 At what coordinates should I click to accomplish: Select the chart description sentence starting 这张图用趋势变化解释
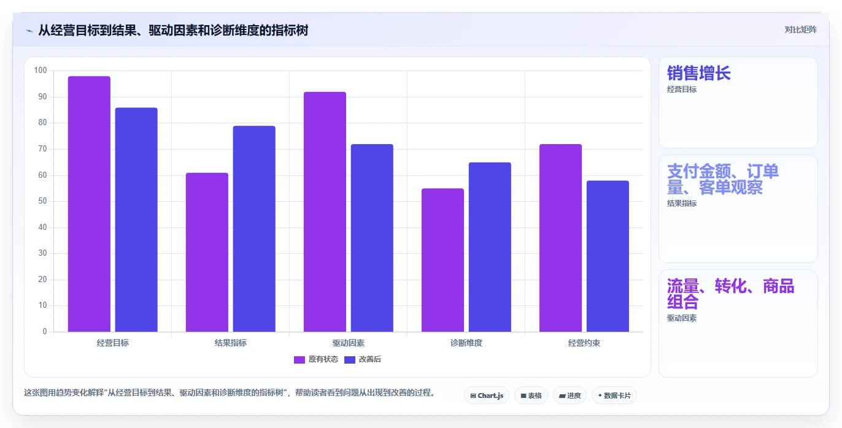pyautogui.click(x=230, y=393)
